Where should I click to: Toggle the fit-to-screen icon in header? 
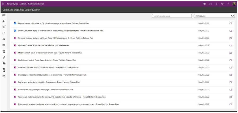210,4
